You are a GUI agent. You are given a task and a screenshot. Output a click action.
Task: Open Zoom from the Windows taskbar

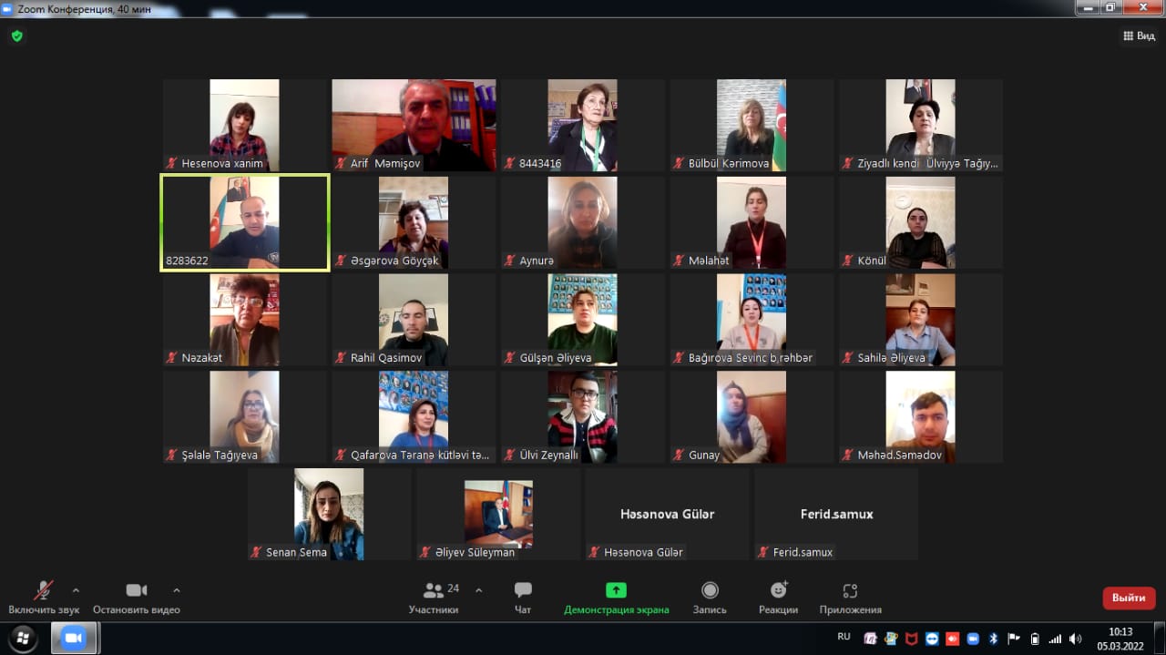[74, 638]
